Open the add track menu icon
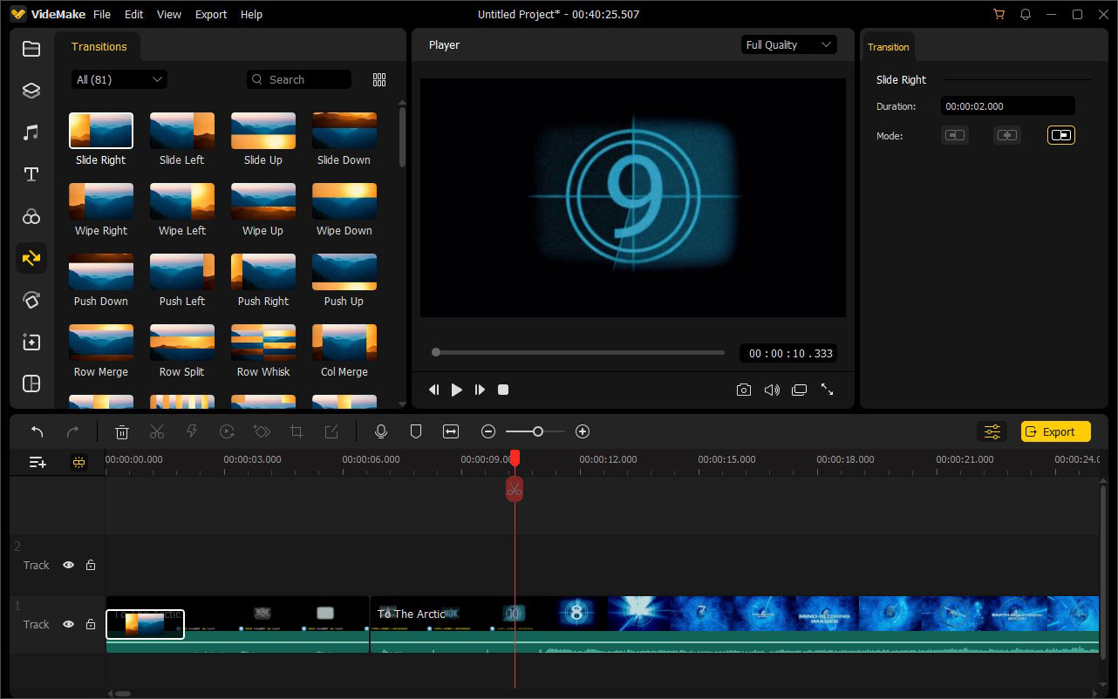This screenshot has height=699, width=1118. (37, 462)
